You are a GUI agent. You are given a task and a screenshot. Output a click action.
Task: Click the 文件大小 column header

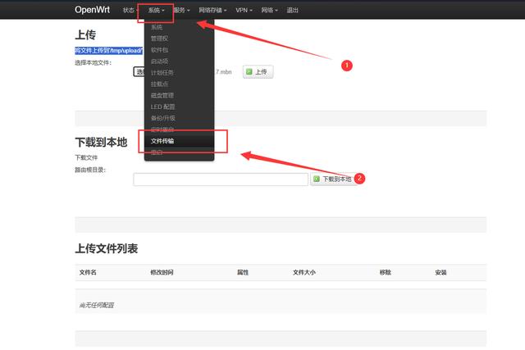pyautogui.click(x=304, y=272)
